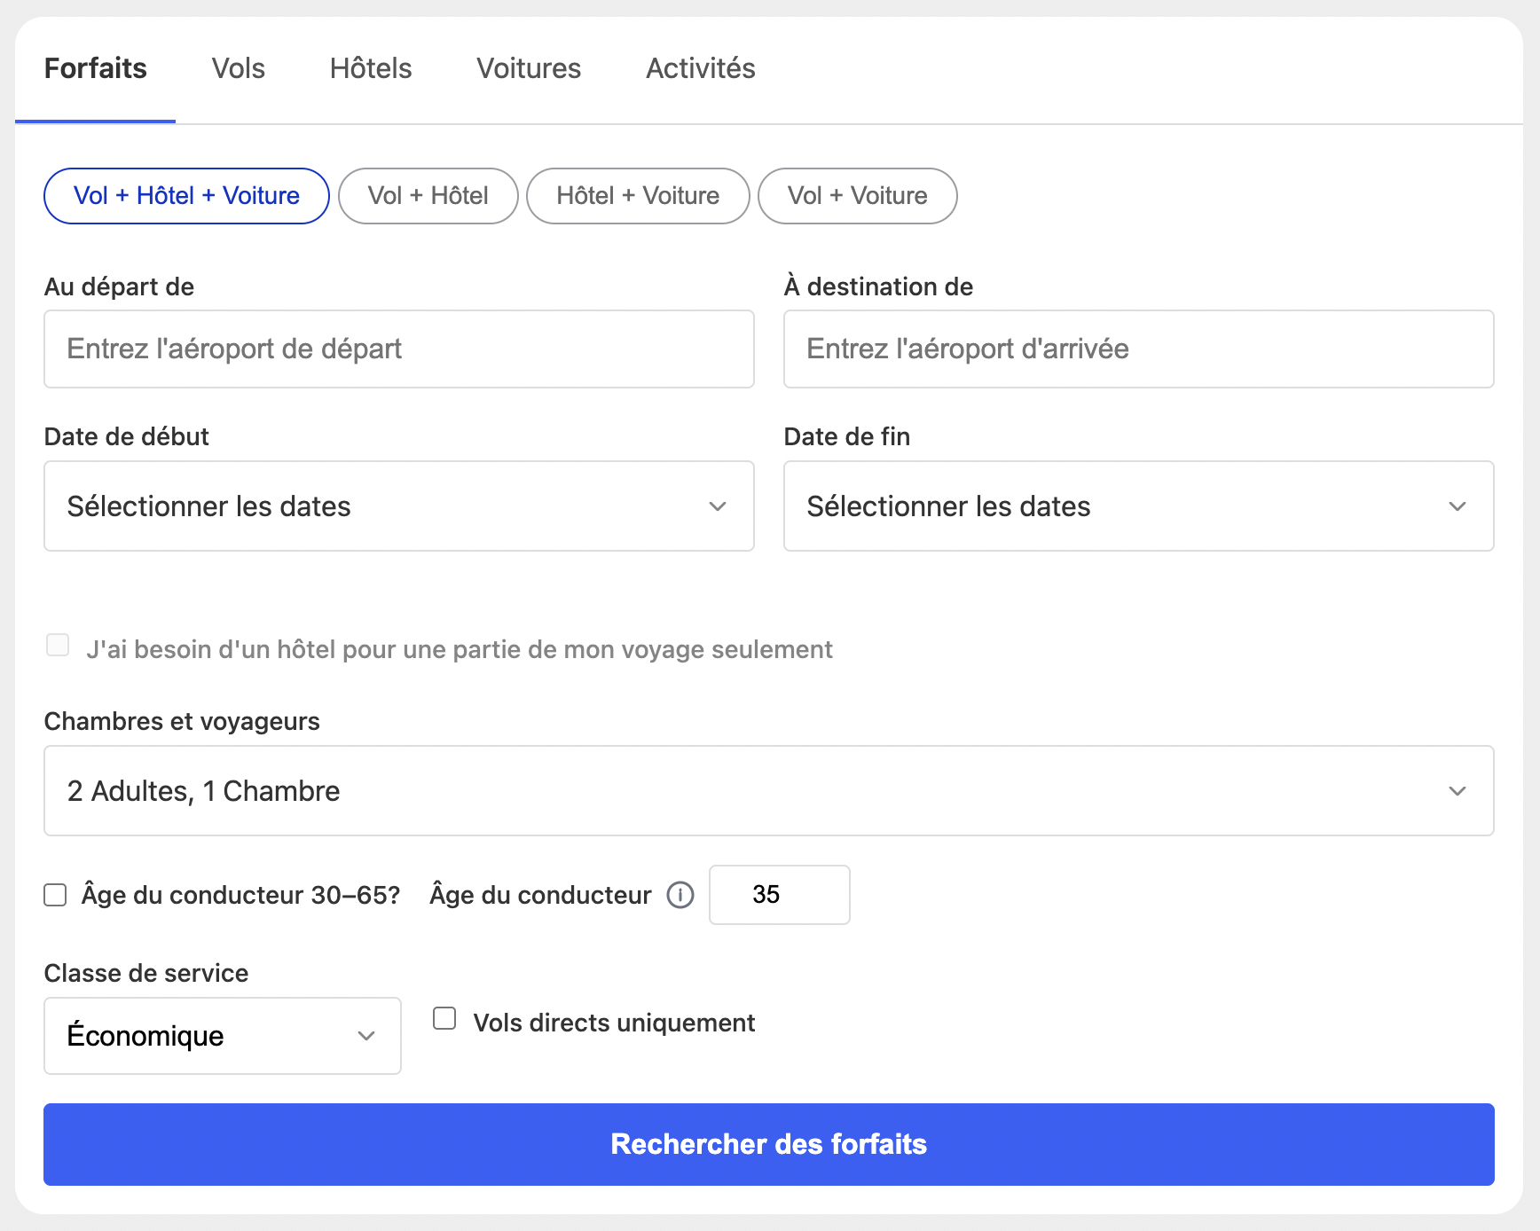Check 'Vols directs uniquement'
The image size is (1540, 1231).
click(444, 1018)
